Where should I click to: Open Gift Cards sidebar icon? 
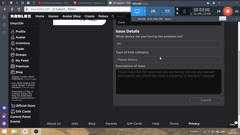click(x=13, y=112)
